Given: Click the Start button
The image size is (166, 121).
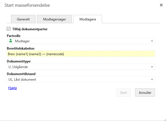Looking at the screenshot, I should click(123, 92).
